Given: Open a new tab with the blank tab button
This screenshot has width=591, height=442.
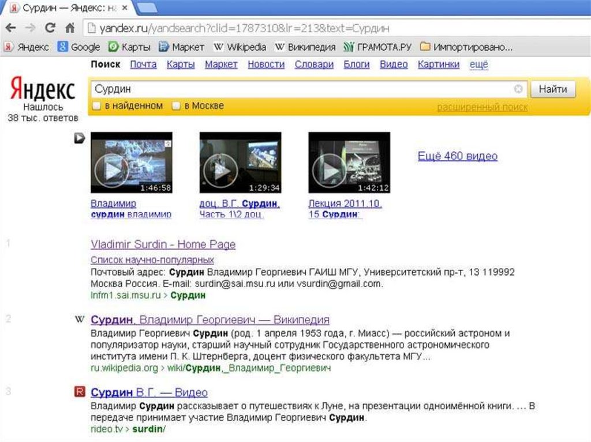Looking at the screenshot, I should [147, 7].
